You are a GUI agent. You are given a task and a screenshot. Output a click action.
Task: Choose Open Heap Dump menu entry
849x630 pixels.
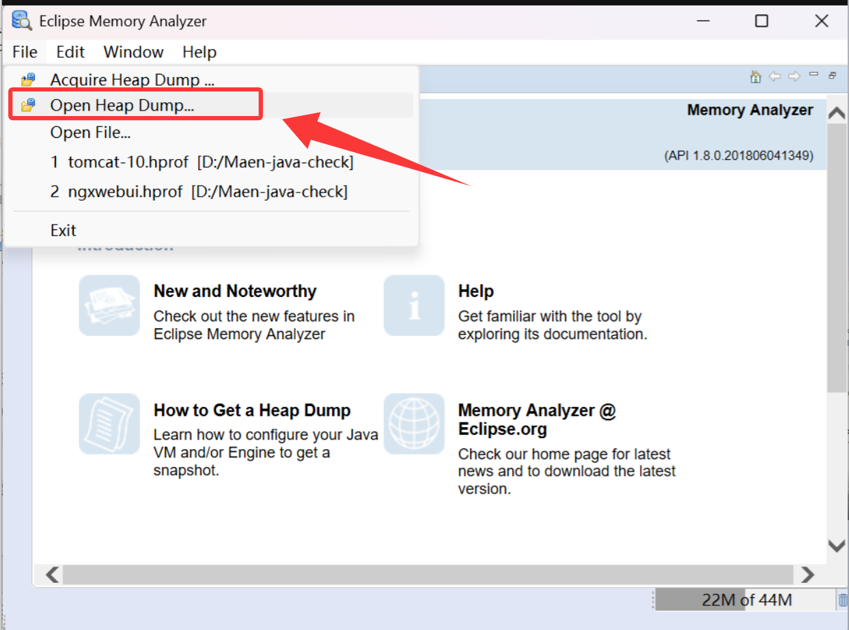(x=211, y=106)
